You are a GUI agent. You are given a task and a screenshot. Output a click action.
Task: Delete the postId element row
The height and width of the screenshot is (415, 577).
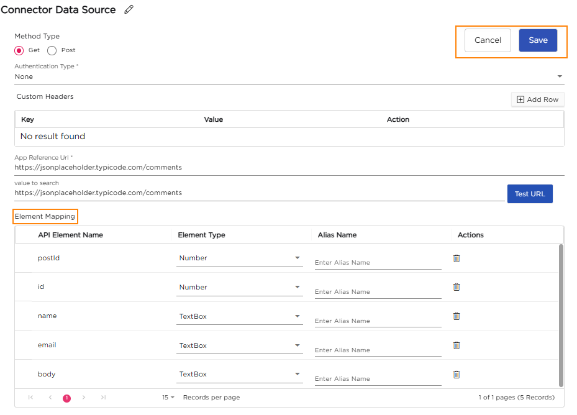click(x=457, y=258)
